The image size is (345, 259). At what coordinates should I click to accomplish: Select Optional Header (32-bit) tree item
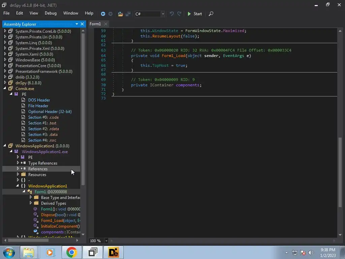tap(50, 112)
